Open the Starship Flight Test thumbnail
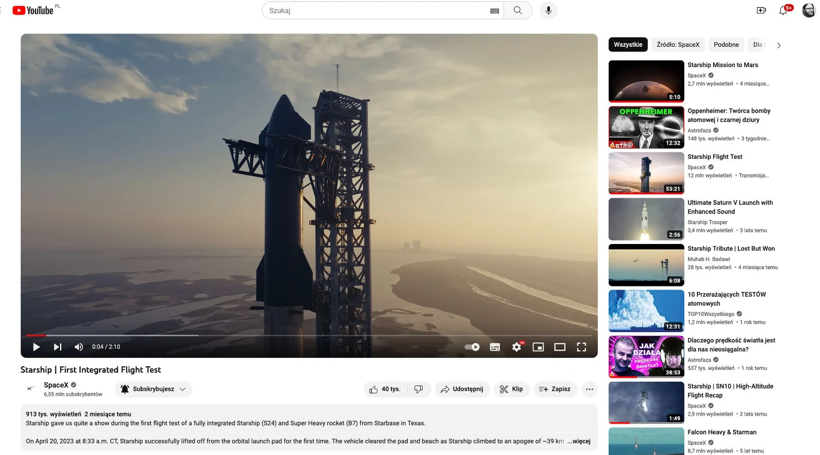 646,173
